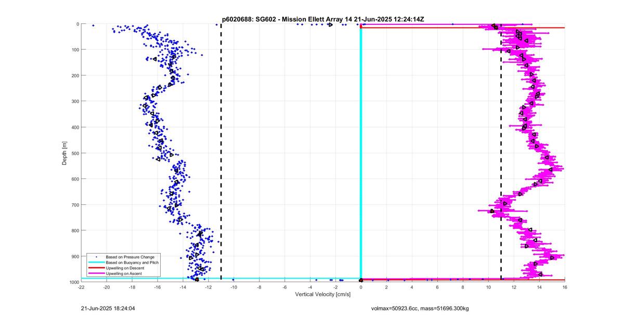This screenshot has width=624, height=317.
Task: Click the timestamp '21-Jun-2025 18:24:04' below the plot
Action: pos(108,308)
